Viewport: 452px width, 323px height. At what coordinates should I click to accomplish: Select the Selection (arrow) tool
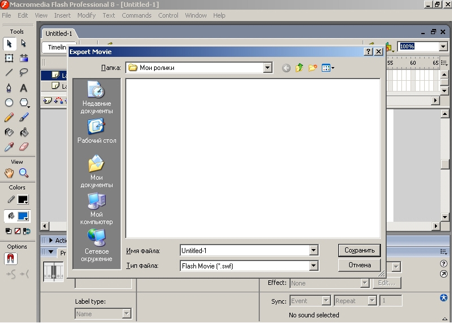[9, 44]
